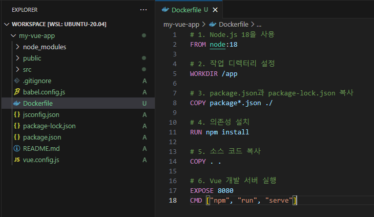Click the Dockerfile whale icon in the file tree

click(17, 104)
